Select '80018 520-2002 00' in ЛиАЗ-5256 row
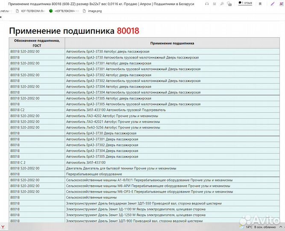285x231 pixels. [x=37, y=127]
